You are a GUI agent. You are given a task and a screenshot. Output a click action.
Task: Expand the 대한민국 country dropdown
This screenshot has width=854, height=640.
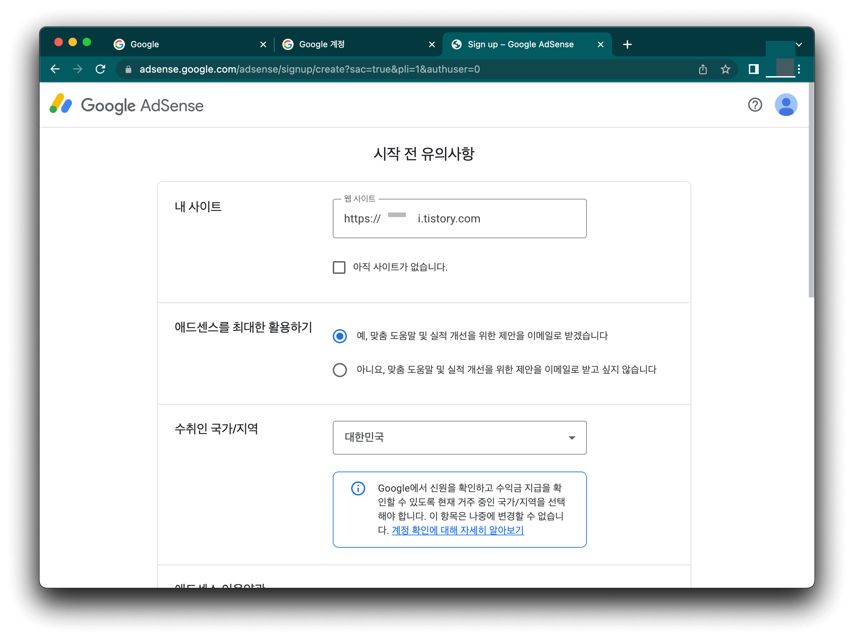pyautogui.click(x=459, y=438)
